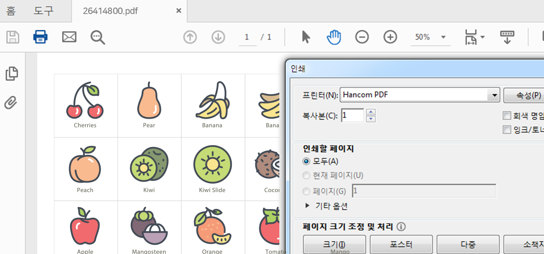Click the email envelope icon
The image size is (544, 254).
69,37
